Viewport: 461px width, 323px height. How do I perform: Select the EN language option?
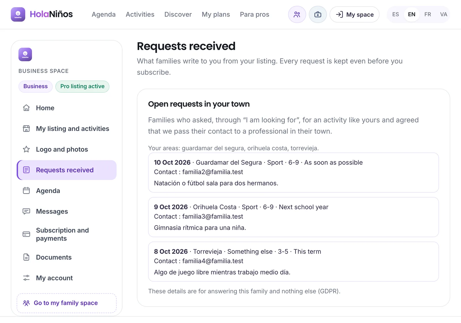[412, 14]
